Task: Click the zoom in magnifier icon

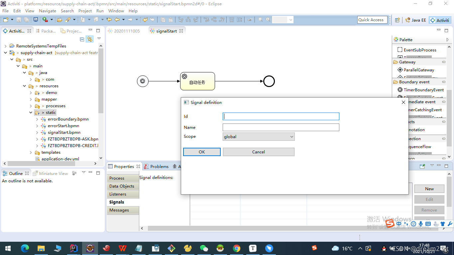Action: 268,20
